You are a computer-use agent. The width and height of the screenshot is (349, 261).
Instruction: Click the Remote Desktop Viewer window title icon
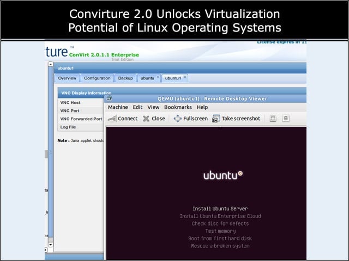(109, 98)
